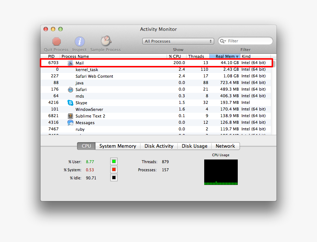Click the red % System color swatch

click(x=114, y=169)
